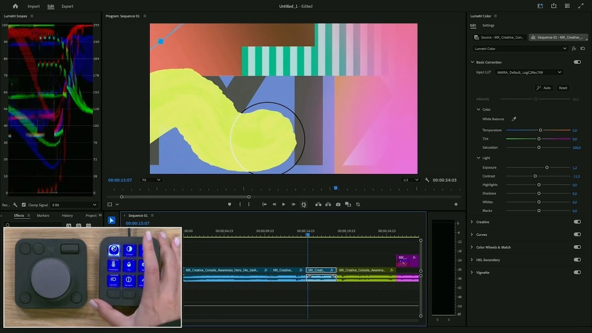This screenshot has width=592, height=333.
Task: Open the Markers panel tab
Action: click(43, 216)
